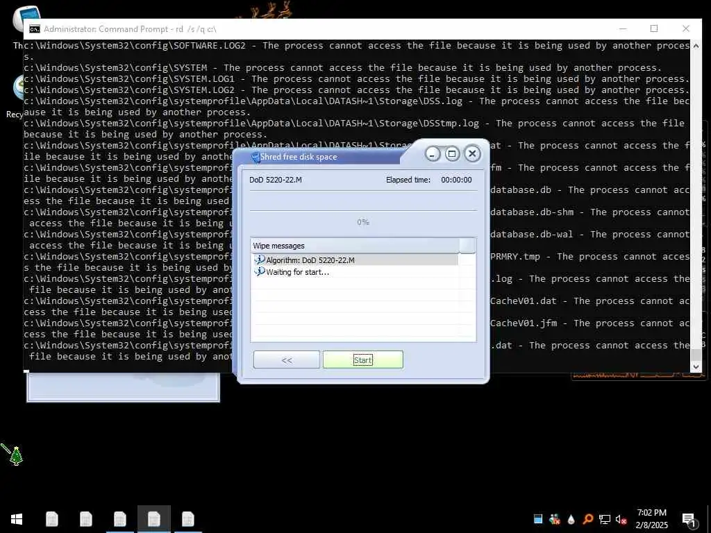Close the Administrator Command Prompt window
Image resolution: width=711 pixels, height=533 pixels.
click(x=685, y=28)
